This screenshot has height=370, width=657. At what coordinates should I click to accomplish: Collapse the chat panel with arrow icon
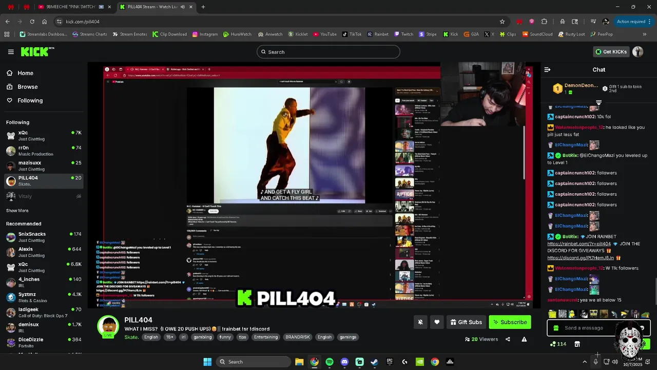[547, 69]
